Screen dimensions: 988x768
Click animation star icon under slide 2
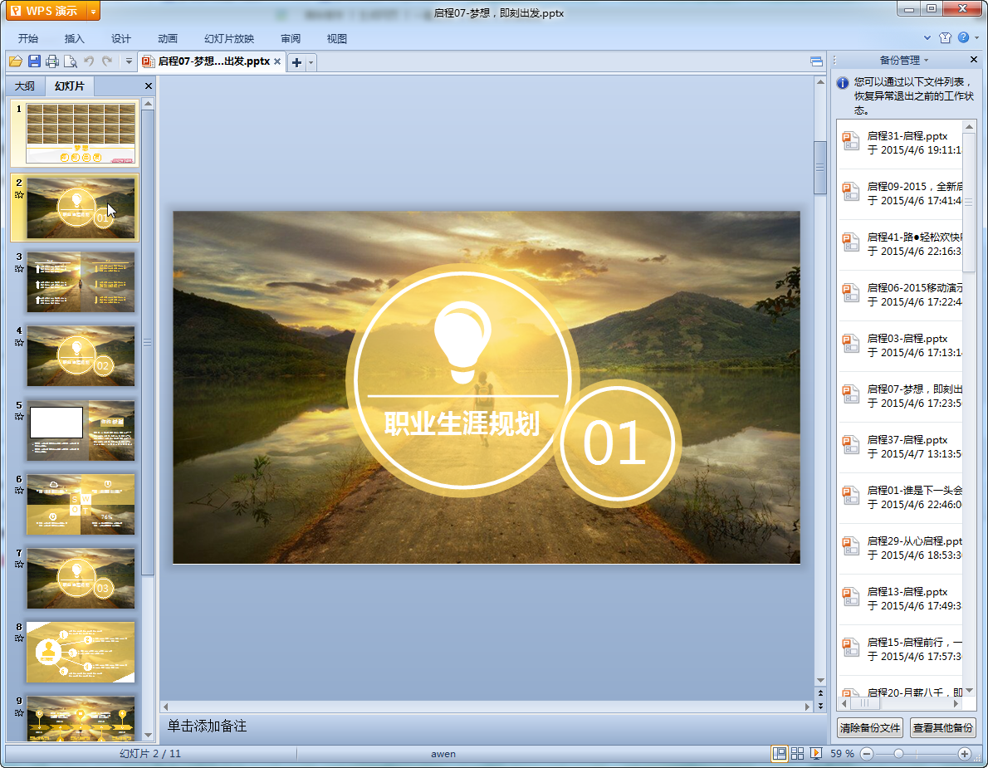pyautogui.click(x=19, y=194)
